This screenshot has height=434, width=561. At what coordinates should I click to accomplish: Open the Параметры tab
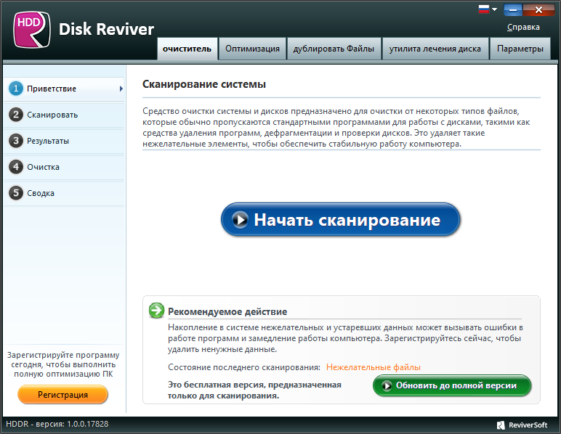click(520, 49)
